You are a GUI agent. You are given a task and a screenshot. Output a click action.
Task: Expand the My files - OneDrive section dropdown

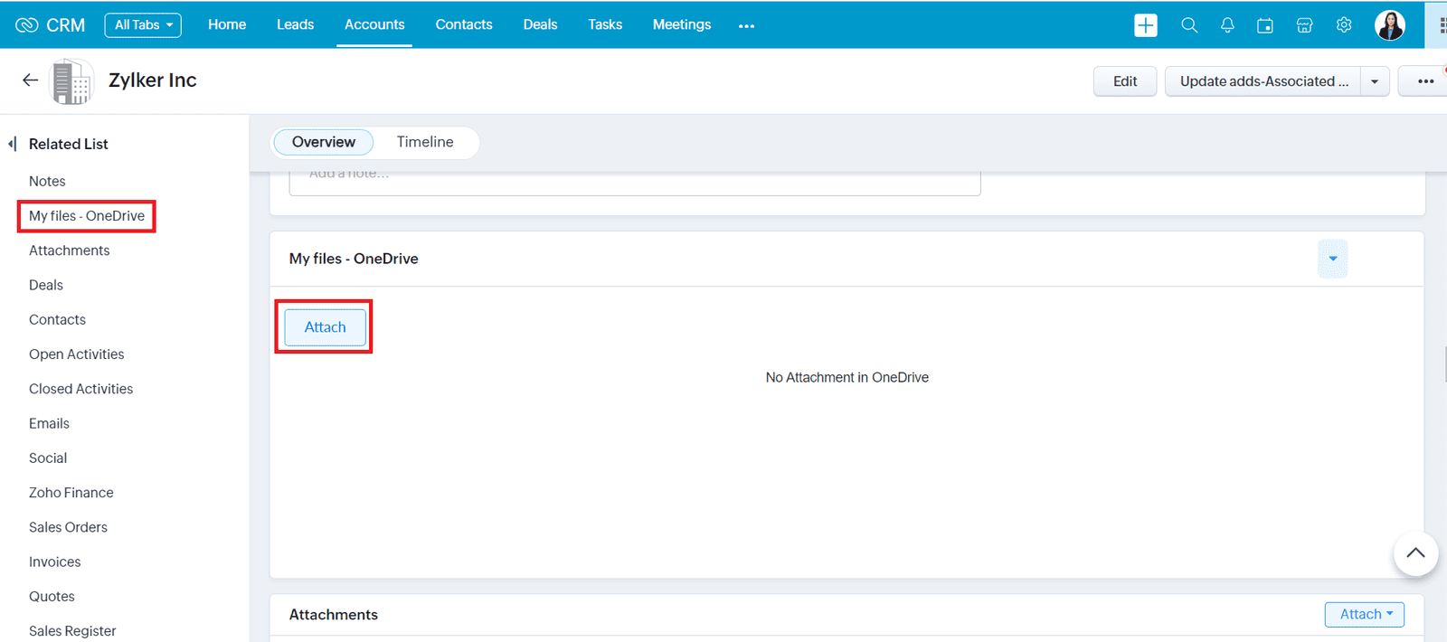pos(1333,259)
